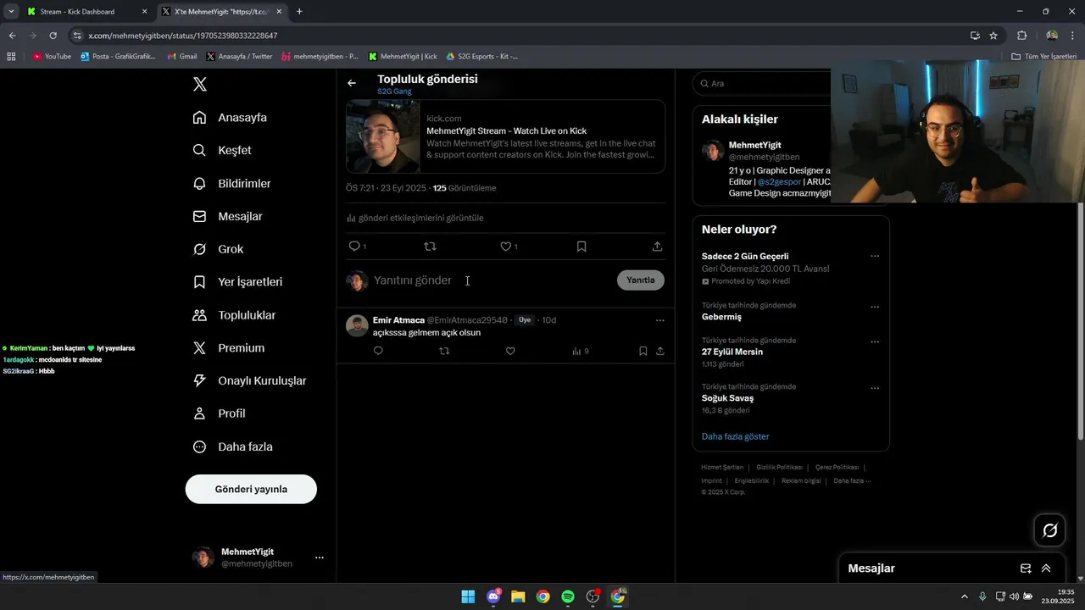Click the X logo in the sidebar
1085x610 pixels.
tap(200, 85)
